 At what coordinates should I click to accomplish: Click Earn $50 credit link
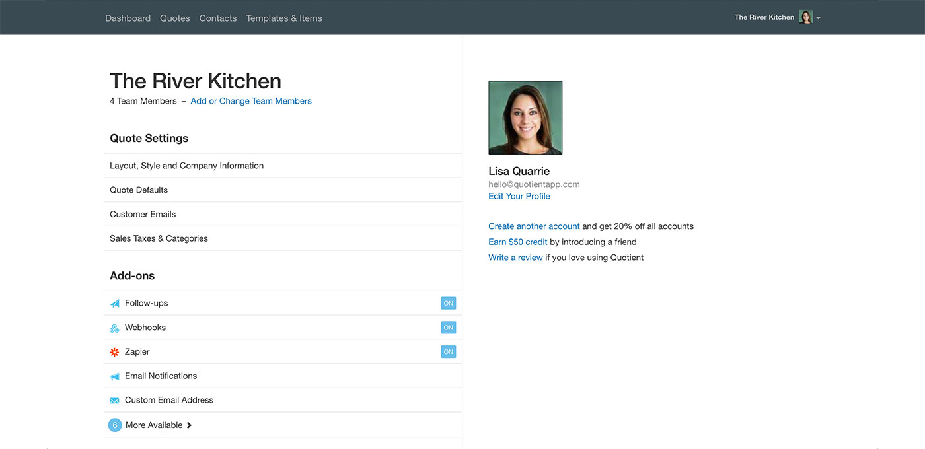pyautogui.click(x=518, y=242)
